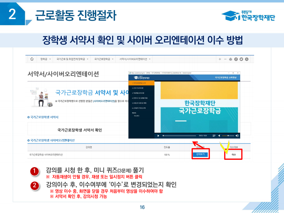This screenshot has width=284, height=213.
Task: Lower volume with small speaker icon
Action: 219,136
